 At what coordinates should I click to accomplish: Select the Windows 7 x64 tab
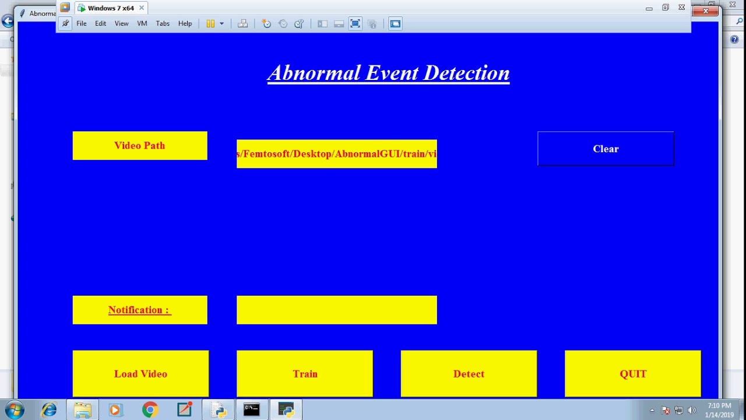click(x=111, y=8)
